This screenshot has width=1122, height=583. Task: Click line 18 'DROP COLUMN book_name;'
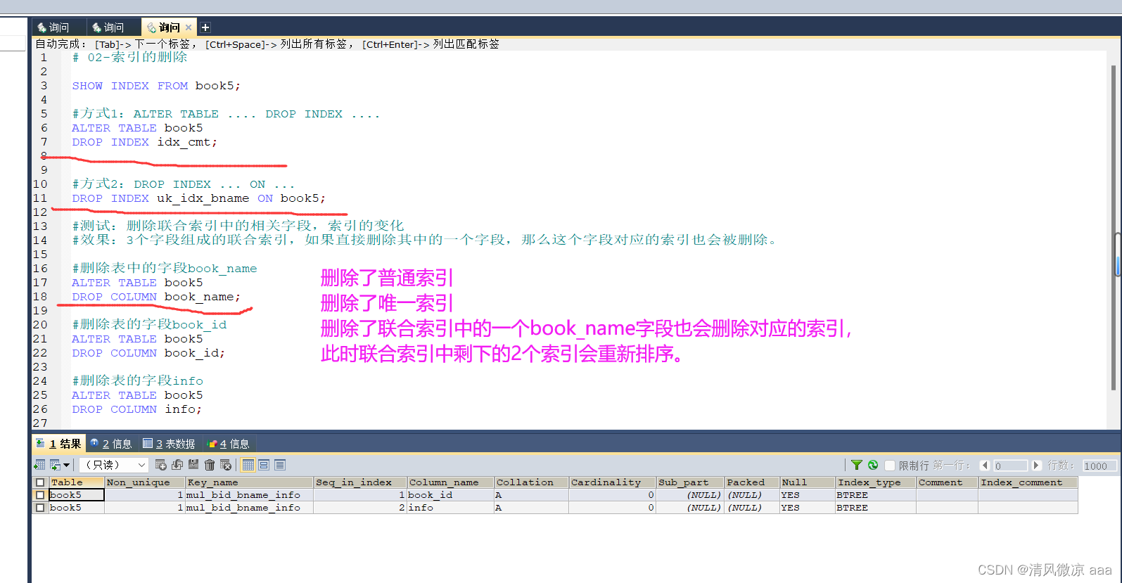click(x=156, y=297)
